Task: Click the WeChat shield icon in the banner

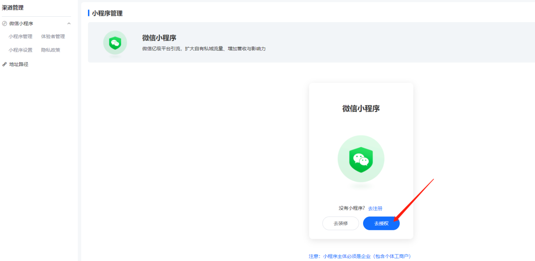Action: click(x=115, y=43)
